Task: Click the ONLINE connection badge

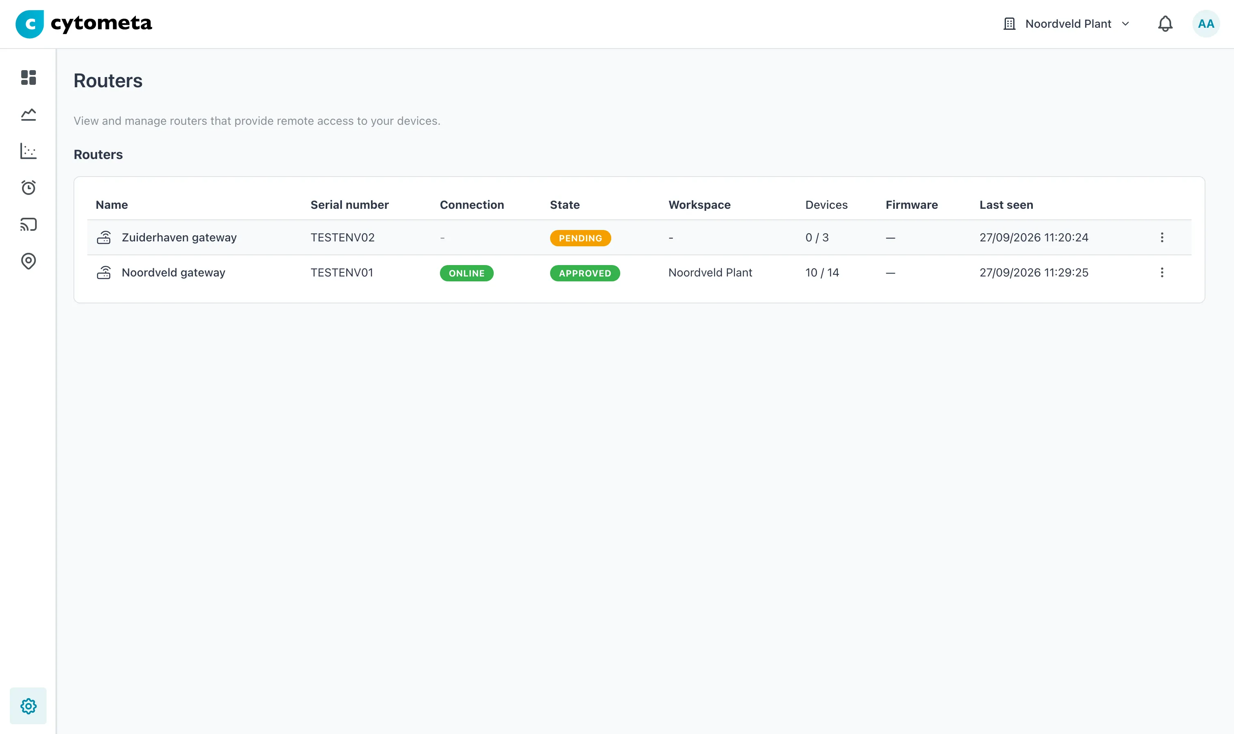Action: (466, 273)
